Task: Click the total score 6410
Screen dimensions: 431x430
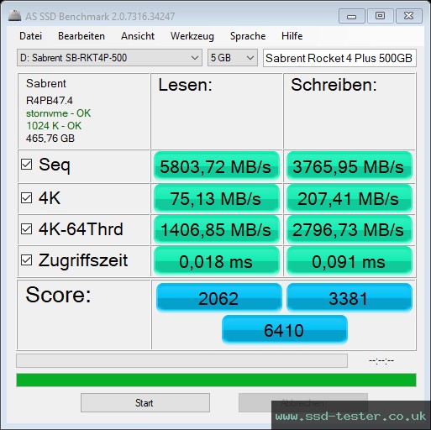Action: point(285,330)
